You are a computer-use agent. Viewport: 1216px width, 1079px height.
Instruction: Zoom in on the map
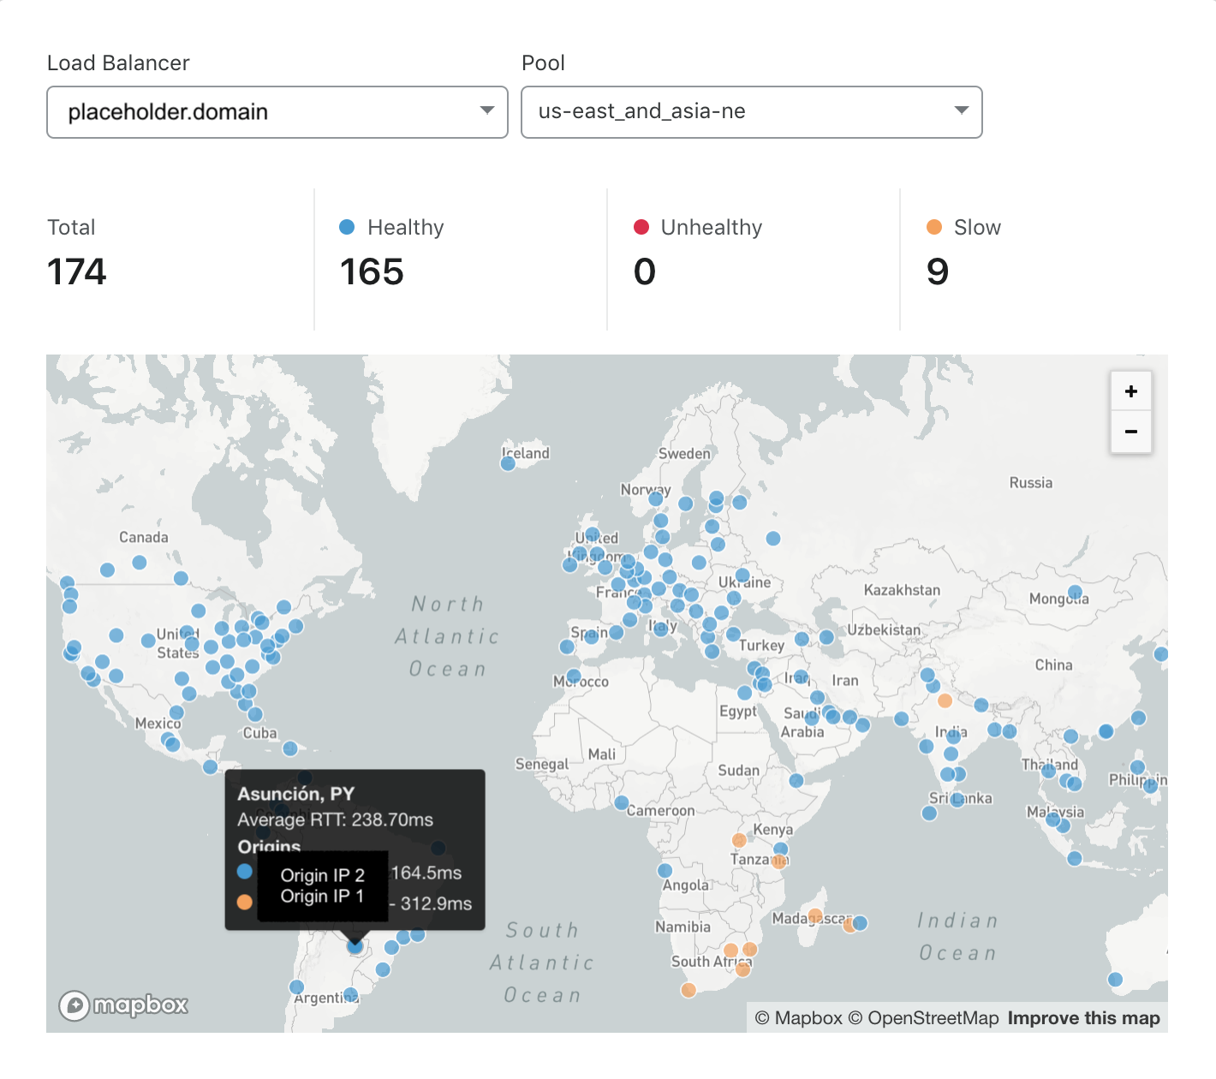pyautogui.click(x=1130, y=391)
